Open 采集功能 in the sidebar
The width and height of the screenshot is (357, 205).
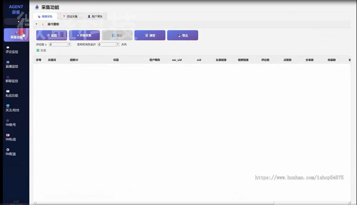click(x=16, y=35)
